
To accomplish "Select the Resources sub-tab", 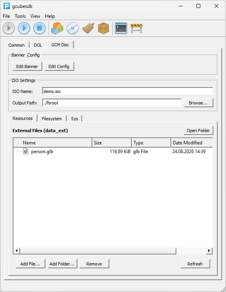I will point(22,118).
